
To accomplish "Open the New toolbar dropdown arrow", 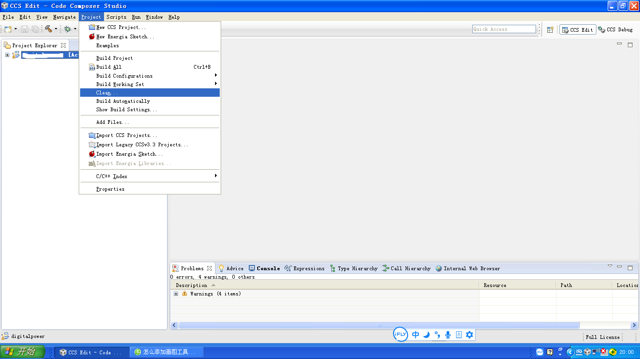I will 15,29.
